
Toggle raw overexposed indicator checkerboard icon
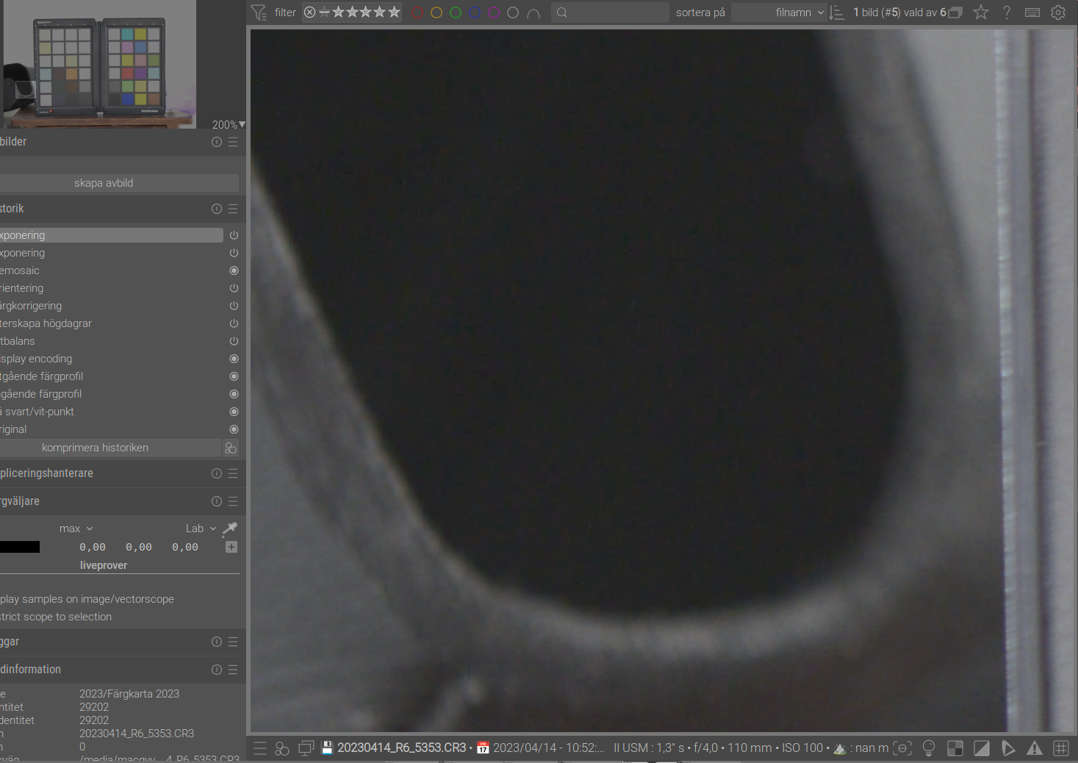click(955, 748)
